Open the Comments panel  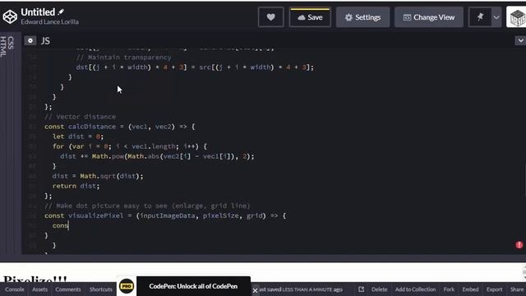click(68, 289)
